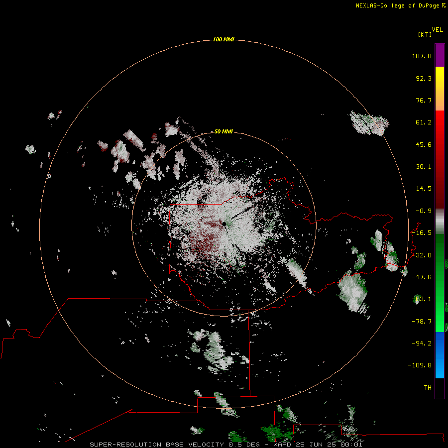Click the 45.6 velocity scale value
Viewport: 448px width, 448px height.
[424, 144]
